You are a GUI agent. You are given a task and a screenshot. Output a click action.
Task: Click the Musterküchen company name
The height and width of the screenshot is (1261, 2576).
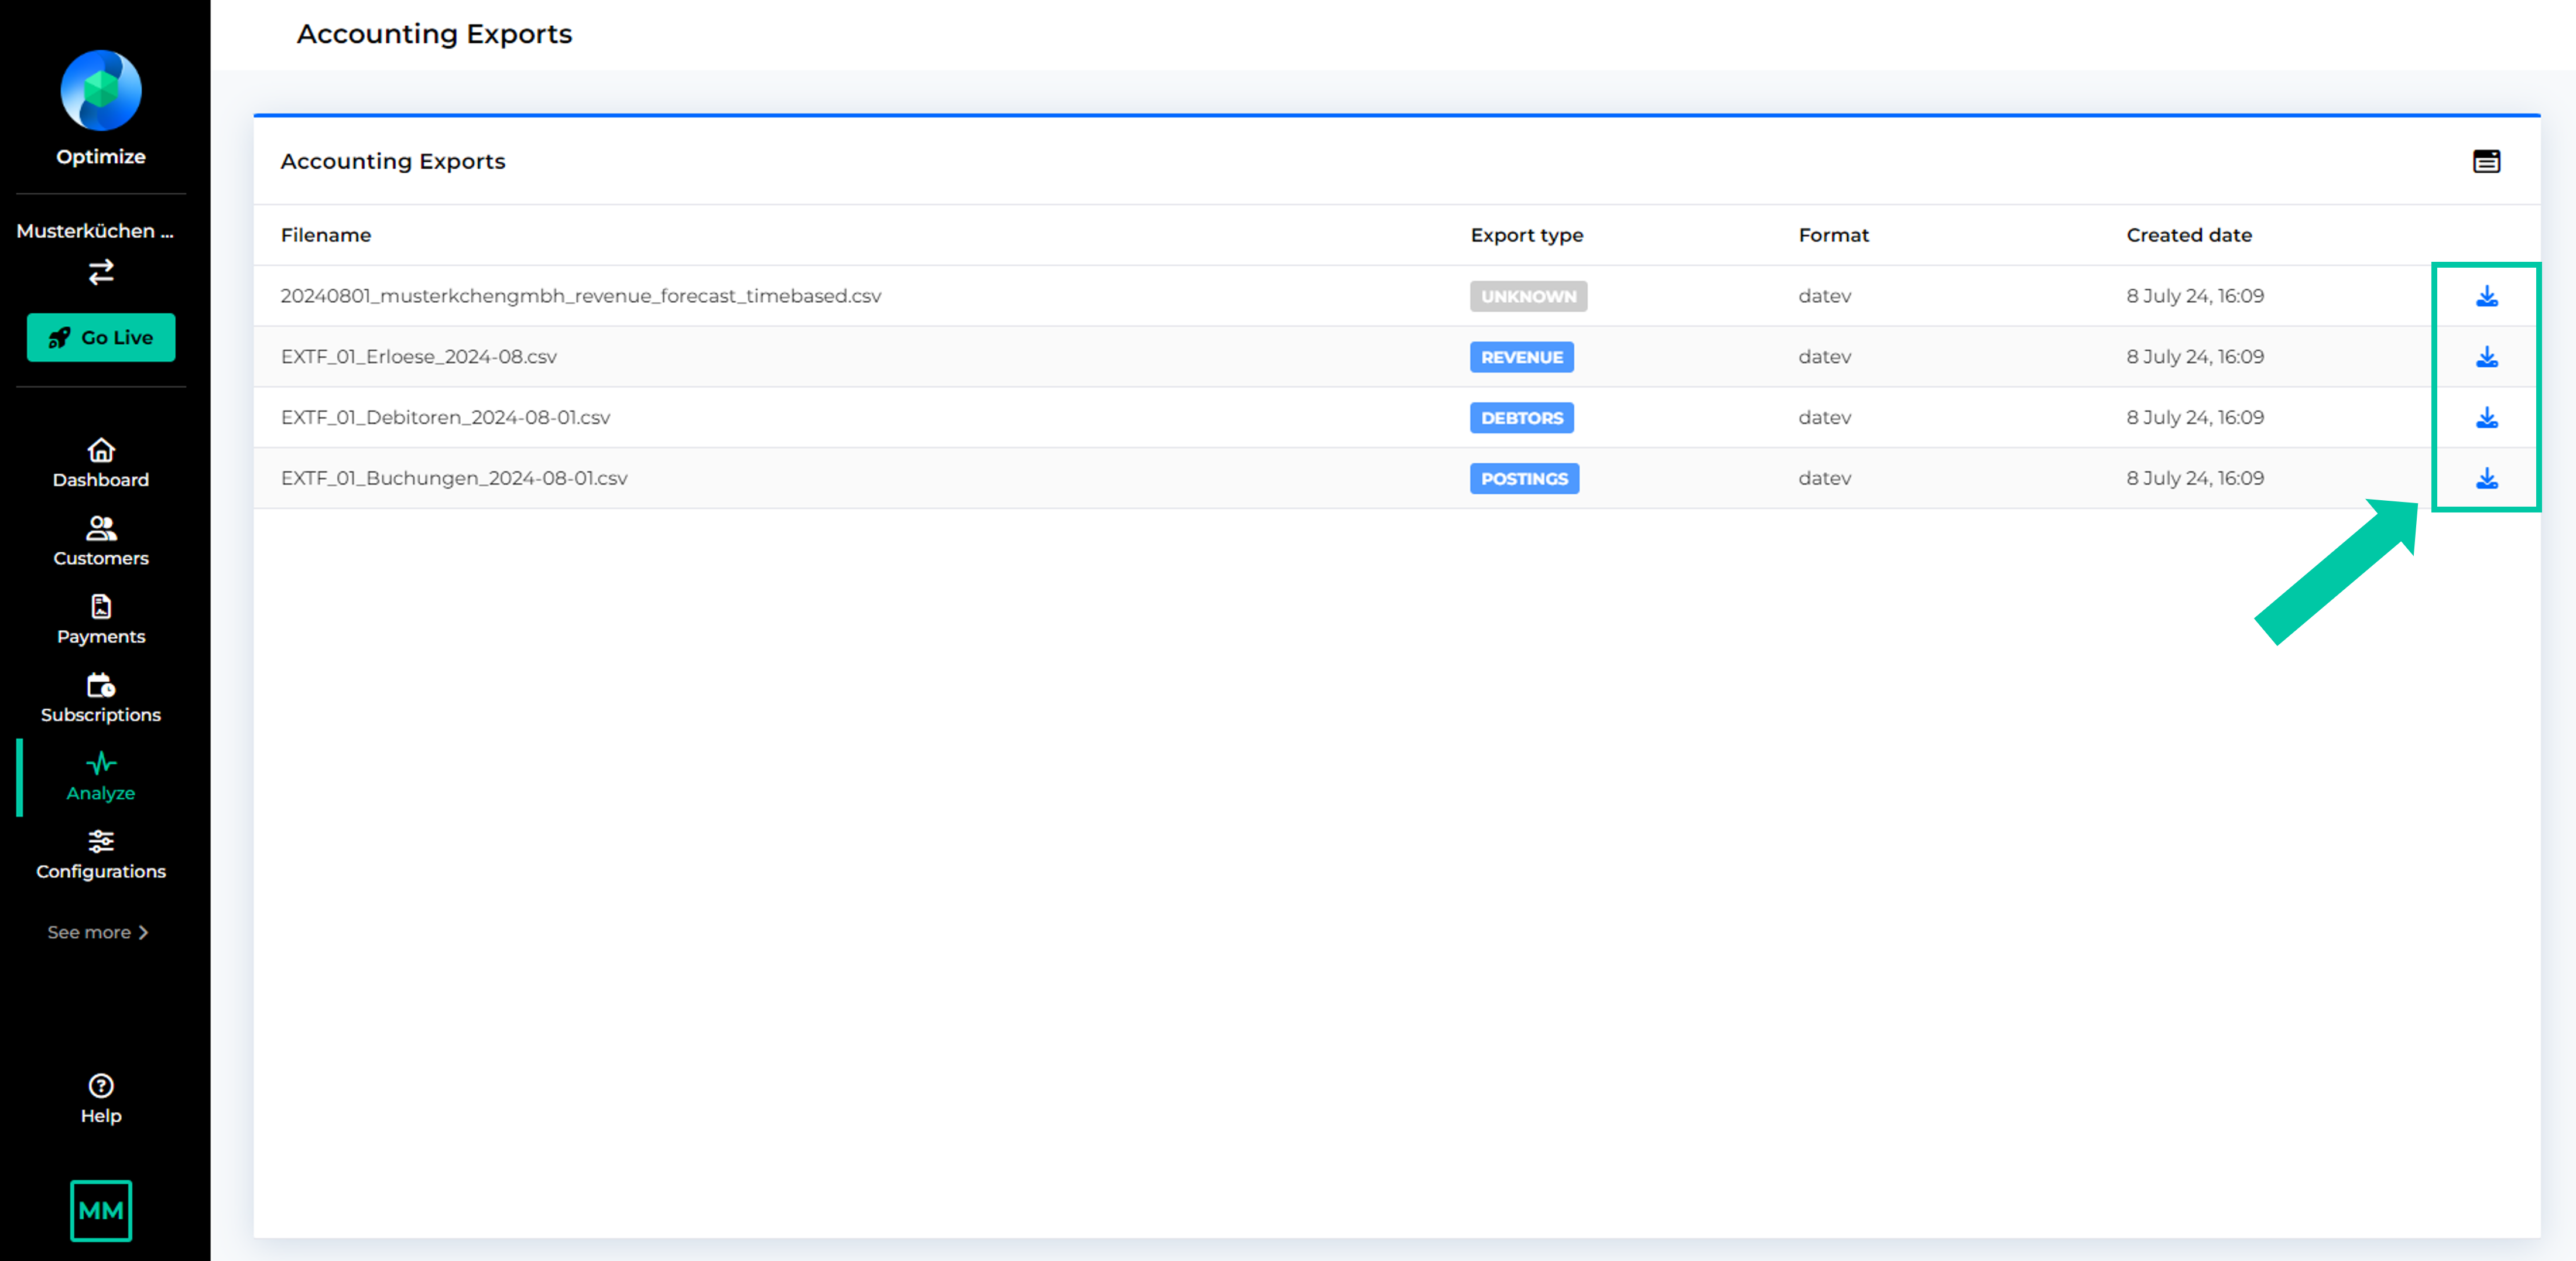[95, 231]
